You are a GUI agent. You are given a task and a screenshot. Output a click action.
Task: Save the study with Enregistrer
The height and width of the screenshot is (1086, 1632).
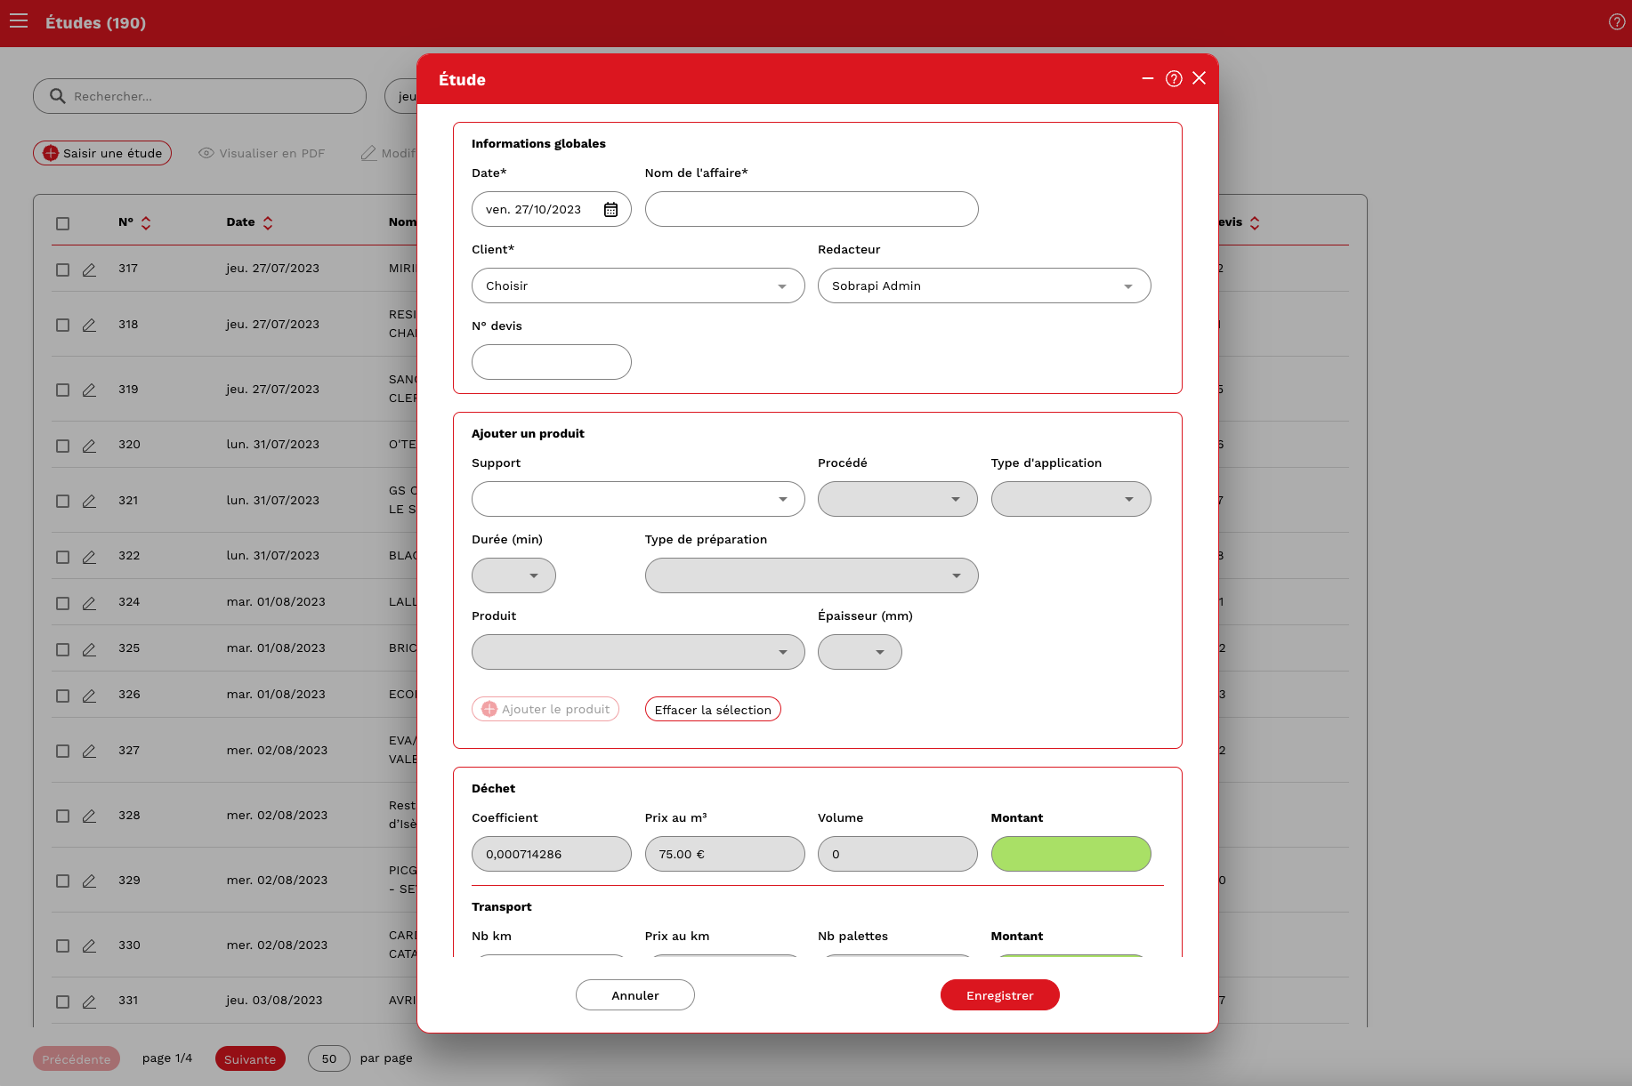point(1000,995)
